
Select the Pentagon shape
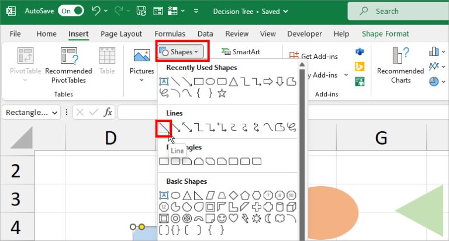[x=245, y=195]
